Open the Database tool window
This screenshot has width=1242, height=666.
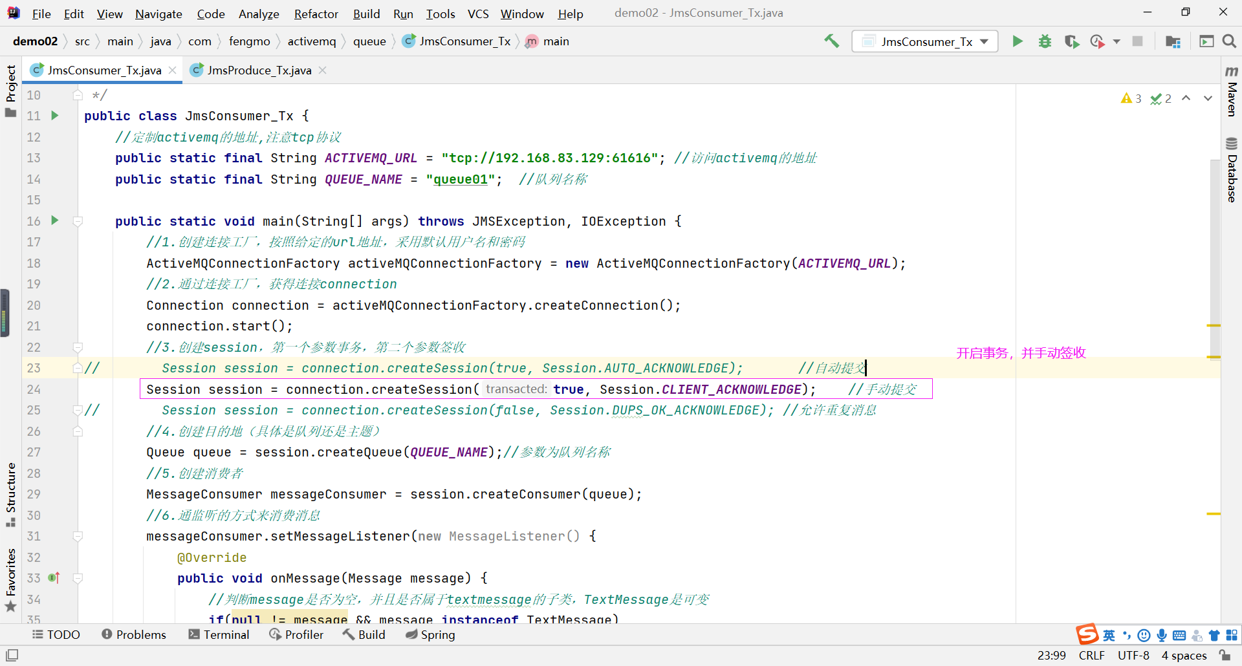click(x=1232, y=169)
